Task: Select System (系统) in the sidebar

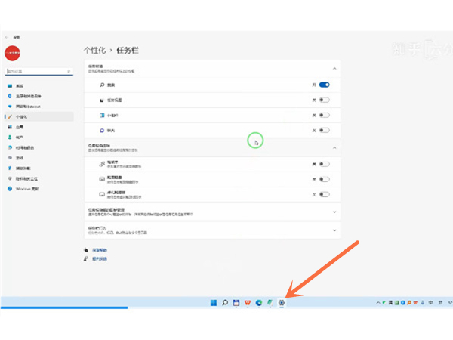Action: point(20,86)
